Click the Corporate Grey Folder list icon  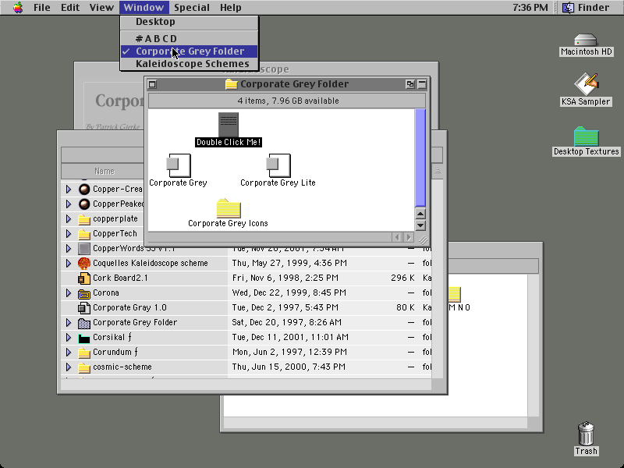coord(84,322)
